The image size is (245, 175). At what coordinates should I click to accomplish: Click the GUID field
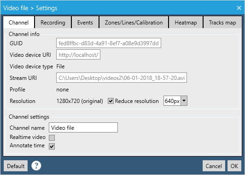109,43
